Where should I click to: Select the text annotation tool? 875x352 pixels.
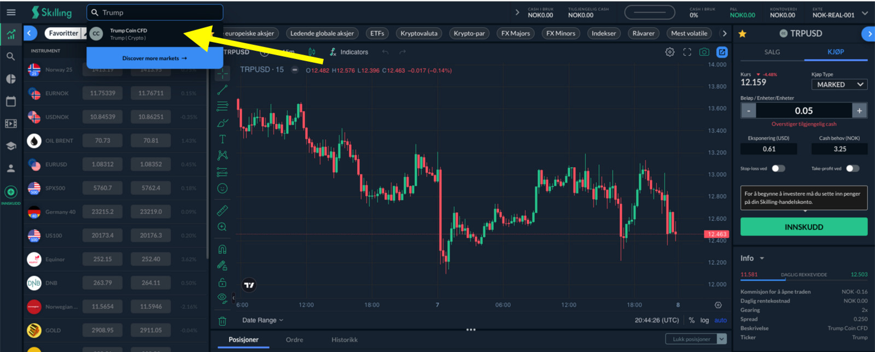click(223, 139)
